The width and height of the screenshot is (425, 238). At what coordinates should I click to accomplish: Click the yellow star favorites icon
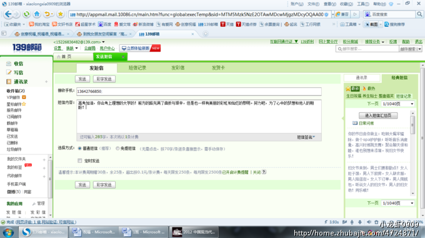(61, 14)
